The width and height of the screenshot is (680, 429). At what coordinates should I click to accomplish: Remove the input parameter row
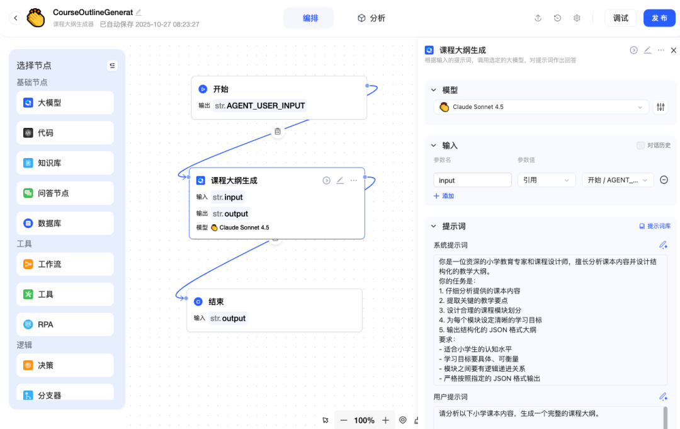[x=664, y=180]
